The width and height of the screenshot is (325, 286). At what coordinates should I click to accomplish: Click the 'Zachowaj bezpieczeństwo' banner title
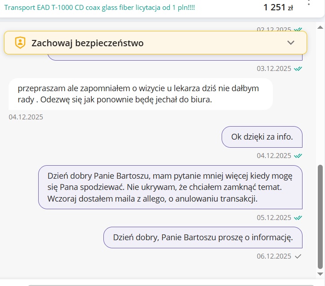(87, 43)
